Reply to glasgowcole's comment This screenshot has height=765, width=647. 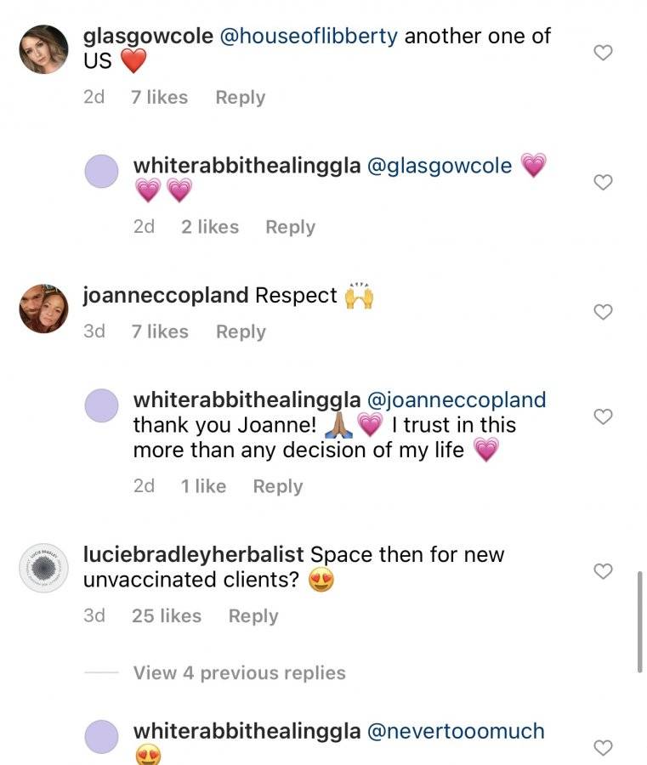(241, 97)
